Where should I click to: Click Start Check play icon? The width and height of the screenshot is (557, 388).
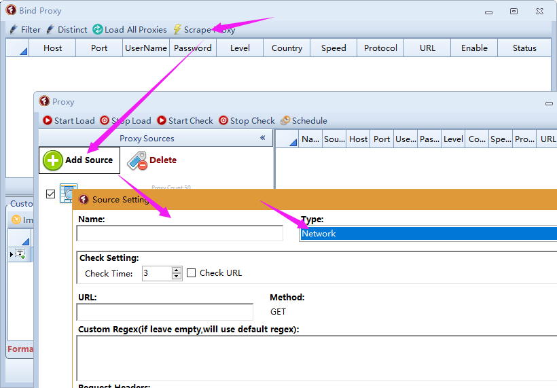click(x=162, y=121)
